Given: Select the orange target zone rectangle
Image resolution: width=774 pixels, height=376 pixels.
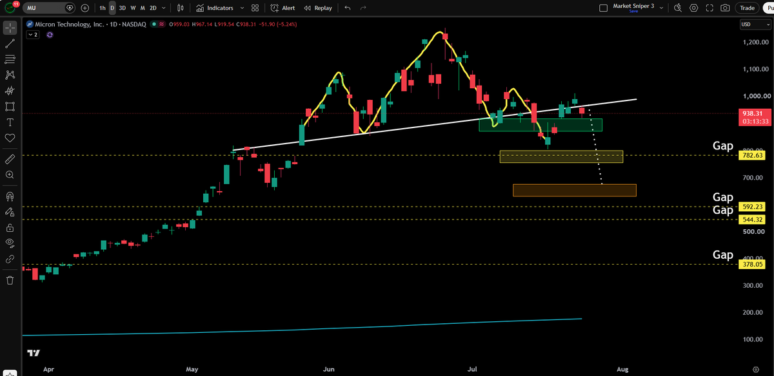Looking at the screenshot, I should (x=575, y=190).
